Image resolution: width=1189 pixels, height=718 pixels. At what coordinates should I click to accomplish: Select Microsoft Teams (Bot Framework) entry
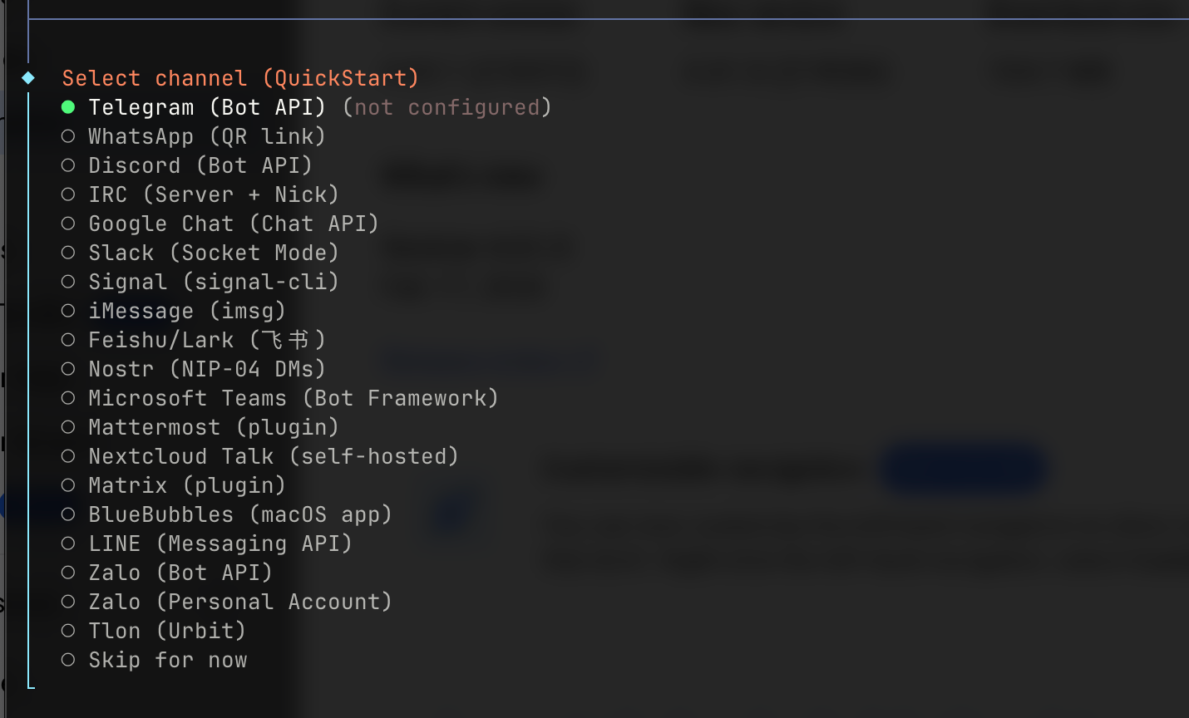tap(293, 398)
